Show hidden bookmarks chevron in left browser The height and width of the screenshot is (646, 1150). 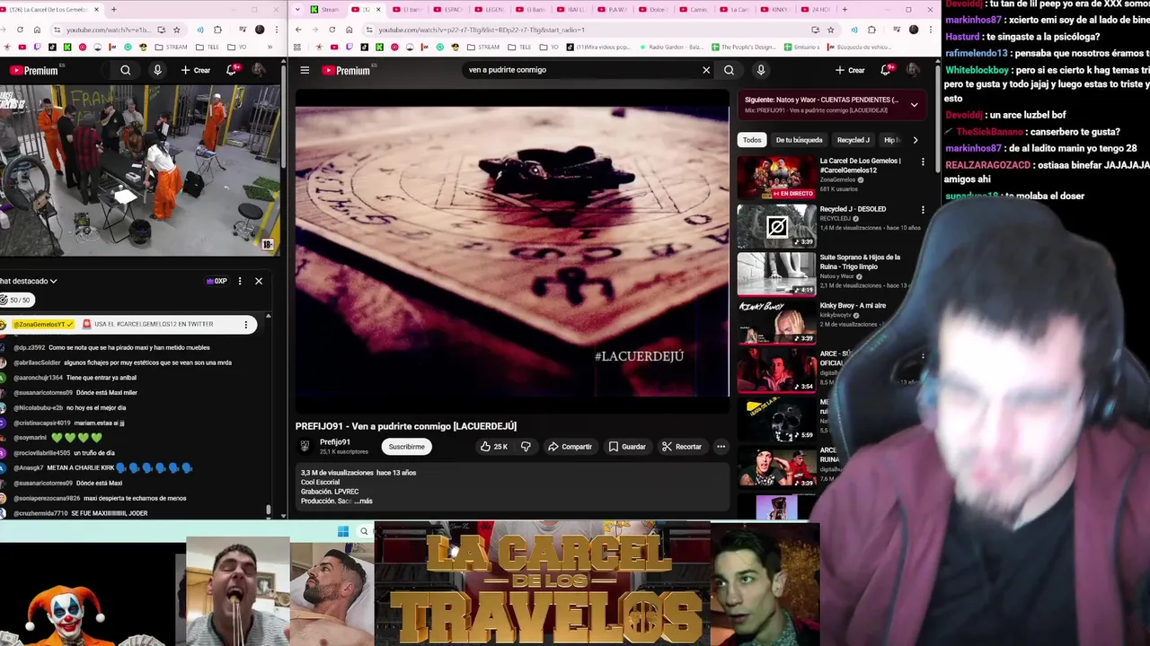(x=270, y=47)
